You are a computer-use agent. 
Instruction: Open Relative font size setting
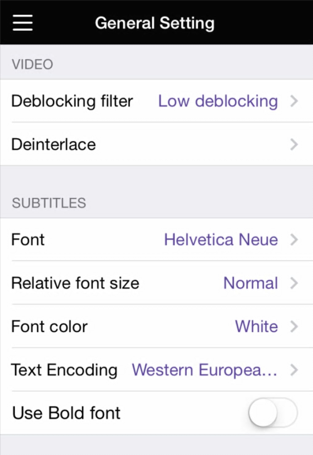[x=75, y=283]
